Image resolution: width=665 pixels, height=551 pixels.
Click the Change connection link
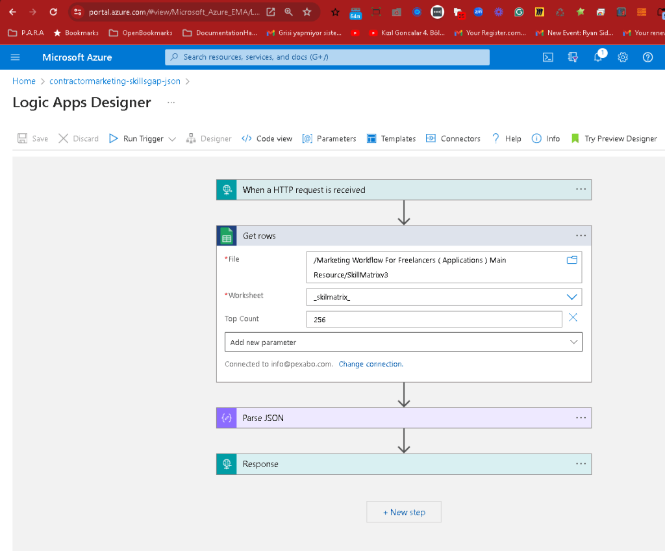(371, 365)
